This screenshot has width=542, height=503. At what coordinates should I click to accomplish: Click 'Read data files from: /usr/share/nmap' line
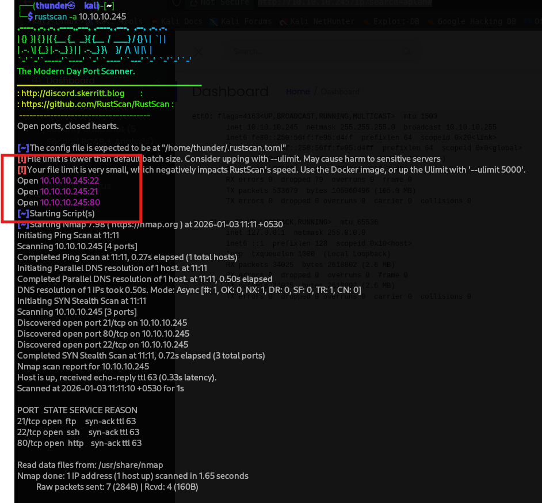90,466
